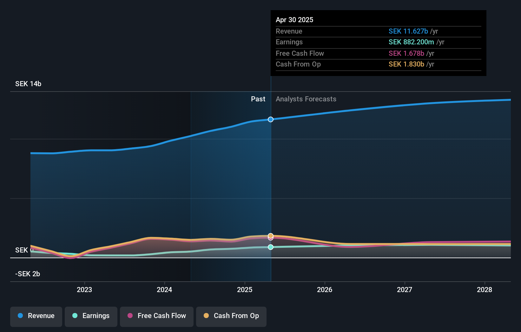This screenshot has width=521, height=332.
Task: Toggle the Cash From Op legend button
Action: (x=231, y=316)
